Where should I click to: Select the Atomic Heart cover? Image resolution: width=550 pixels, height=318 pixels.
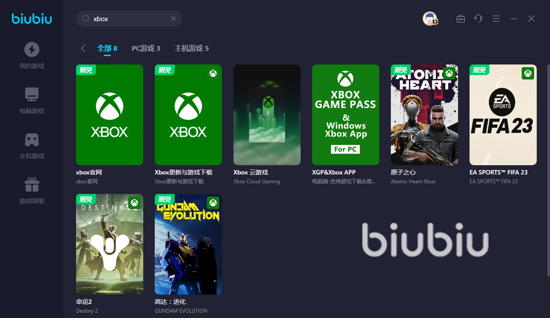424,115
